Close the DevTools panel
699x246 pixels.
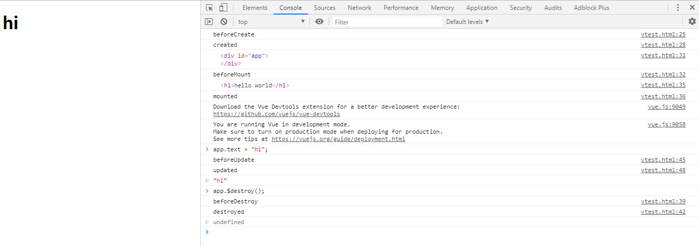692,7
